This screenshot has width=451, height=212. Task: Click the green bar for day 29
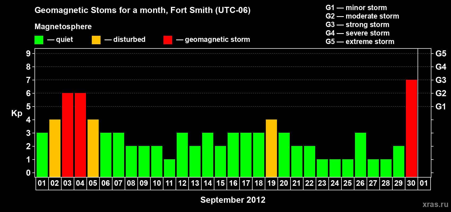(399, 161)
